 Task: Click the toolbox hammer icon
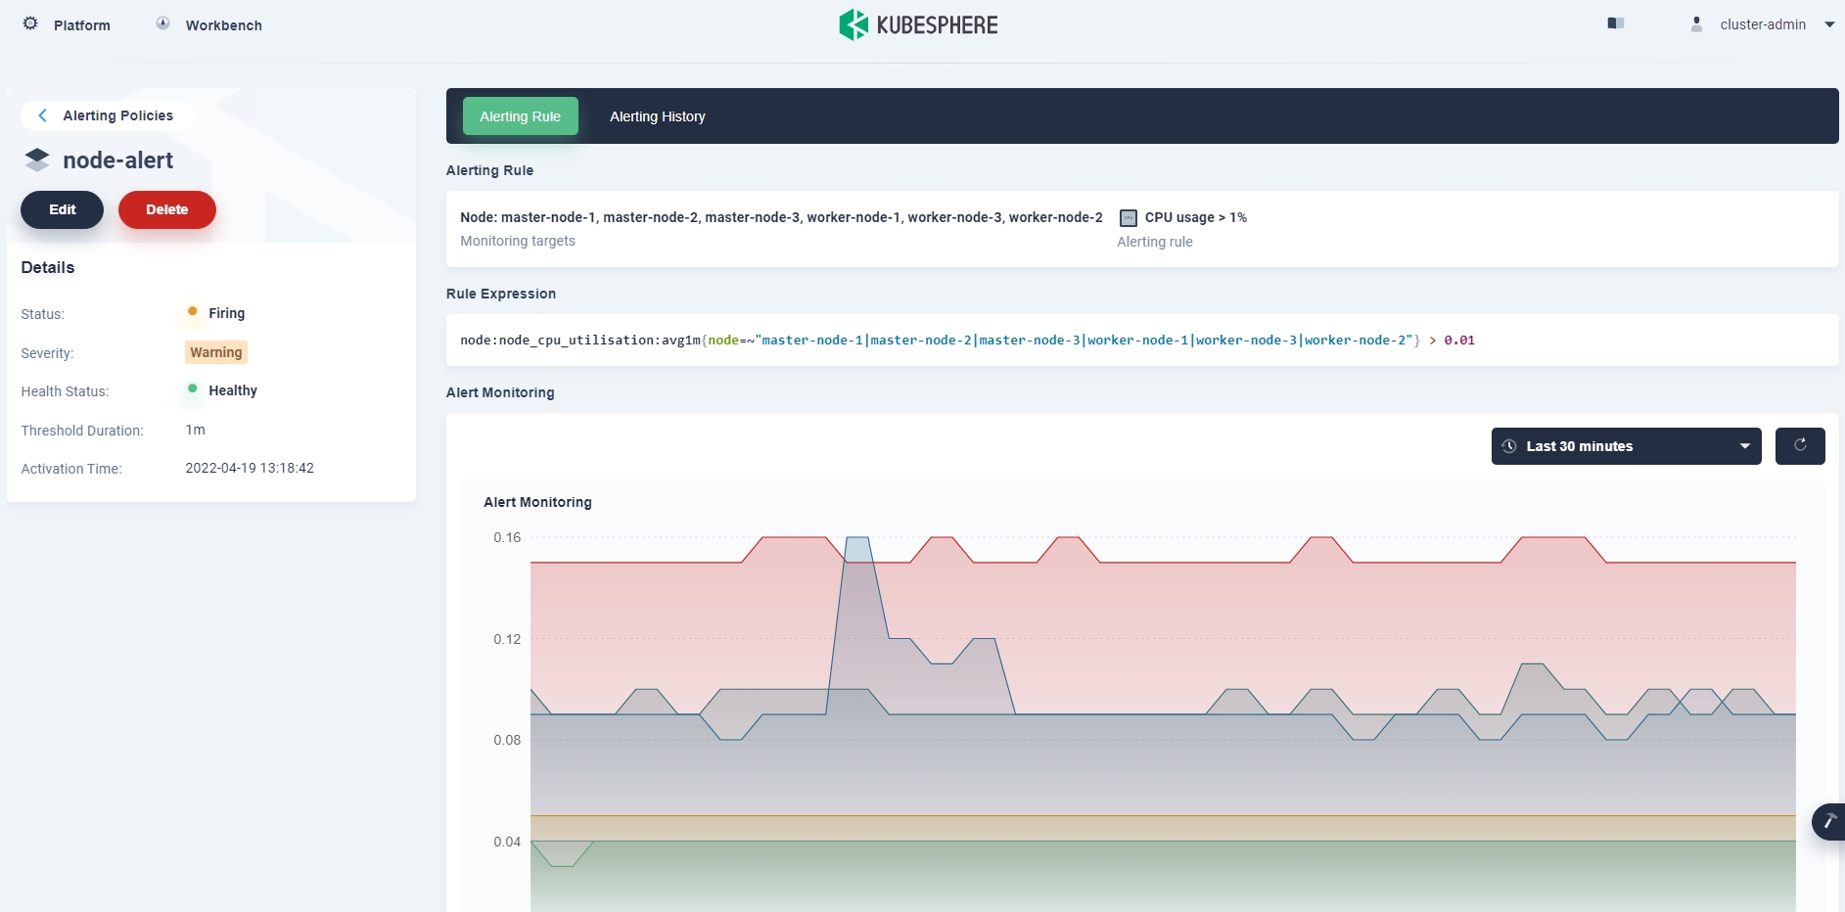coord(1828,821)
